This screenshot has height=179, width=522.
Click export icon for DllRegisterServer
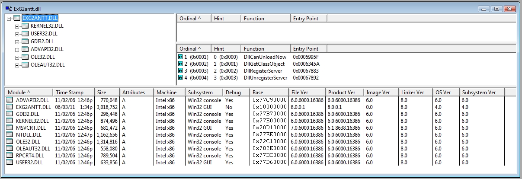180,71
